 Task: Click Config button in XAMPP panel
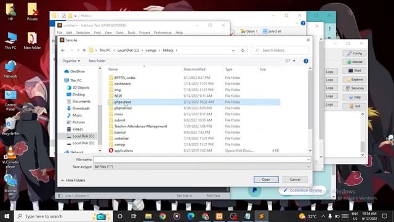[355, 54]
